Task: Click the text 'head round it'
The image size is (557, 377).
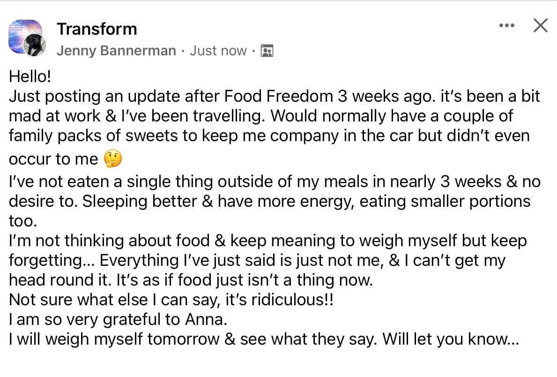Action: [59, 280]
